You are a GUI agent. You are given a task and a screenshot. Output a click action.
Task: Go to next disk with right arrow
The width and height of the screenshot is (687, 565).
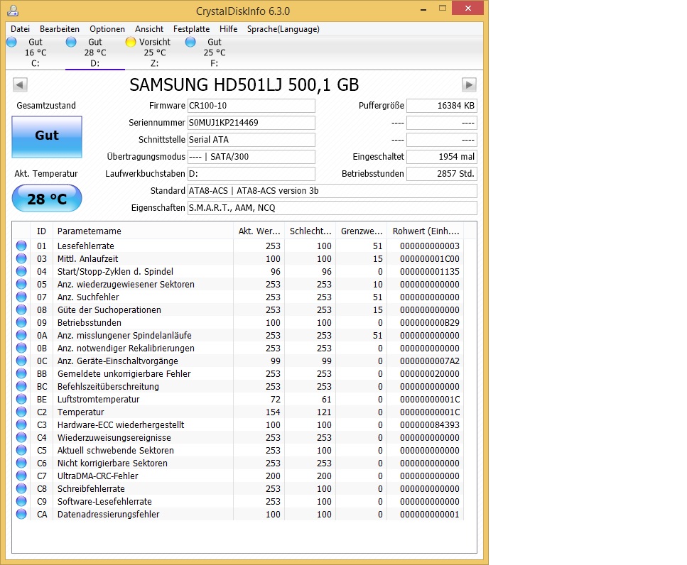[x=469, y=84]
